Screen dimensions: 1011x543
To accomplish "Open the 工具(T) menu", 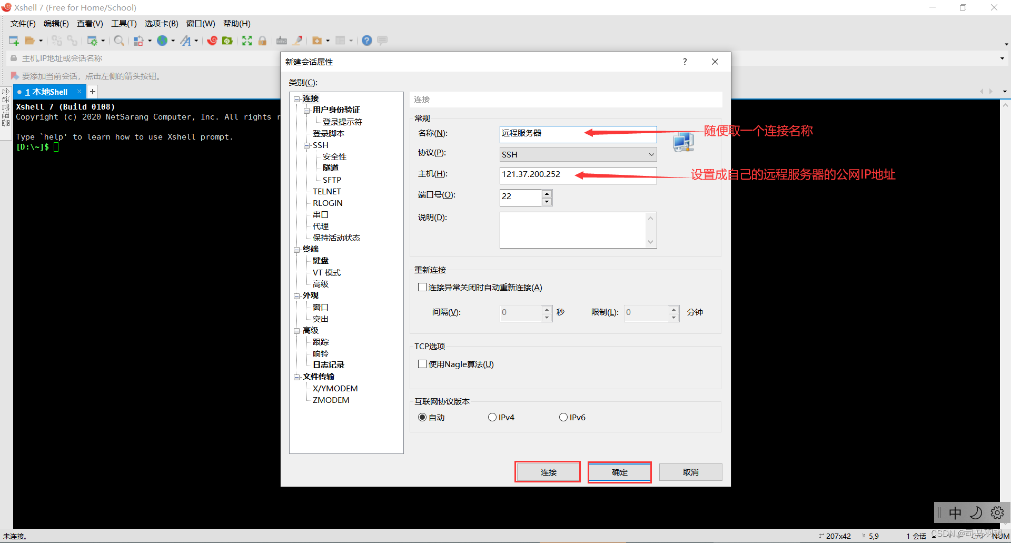I will click(x=124, y=23).
